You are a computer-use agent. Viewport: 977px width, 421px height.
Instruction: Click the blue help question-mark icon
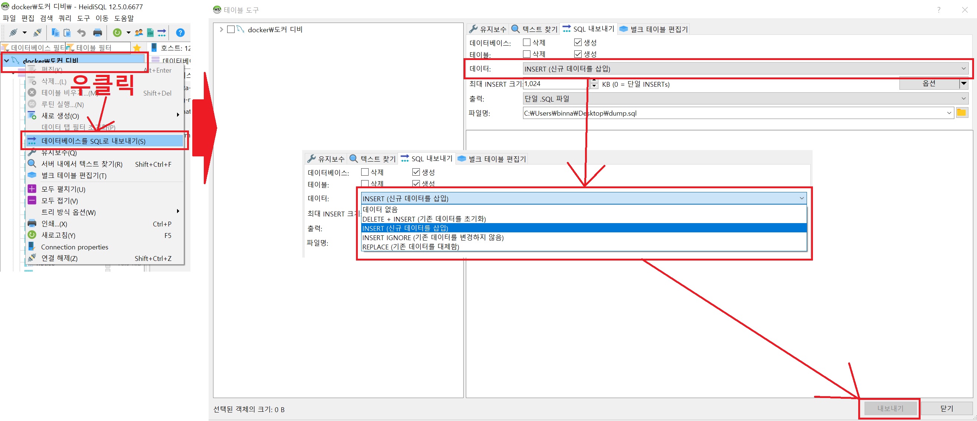coord(180,33)
